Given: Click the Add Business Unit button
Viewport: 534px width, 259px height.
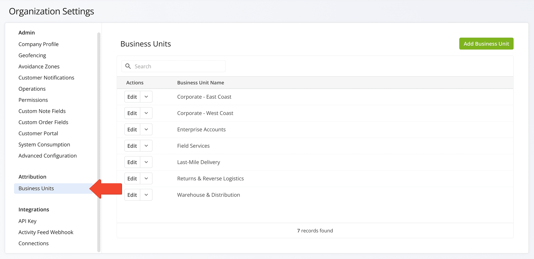Looking at the screenshot, I should pos(486,44).
